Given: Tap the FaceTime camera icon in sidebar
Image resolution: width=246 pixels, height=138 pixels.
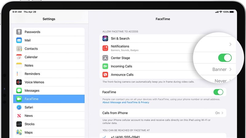Looking at the screenshot, I should coord(19,99).
